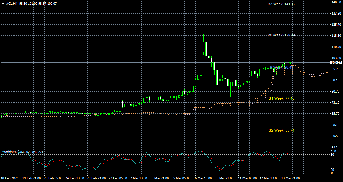Click the 3 Mar 21:00 time label
This screenshot has width=343, height=182.
160,178
